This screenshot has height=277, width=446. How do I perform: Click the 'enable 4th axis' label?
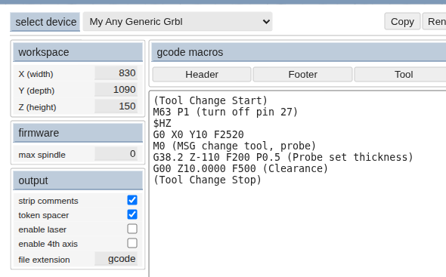48,244
